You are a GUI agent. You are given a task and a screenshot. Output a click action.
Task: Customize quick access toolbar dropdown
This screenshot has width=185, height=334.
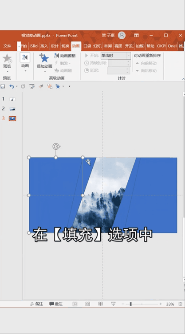[69, 86]
